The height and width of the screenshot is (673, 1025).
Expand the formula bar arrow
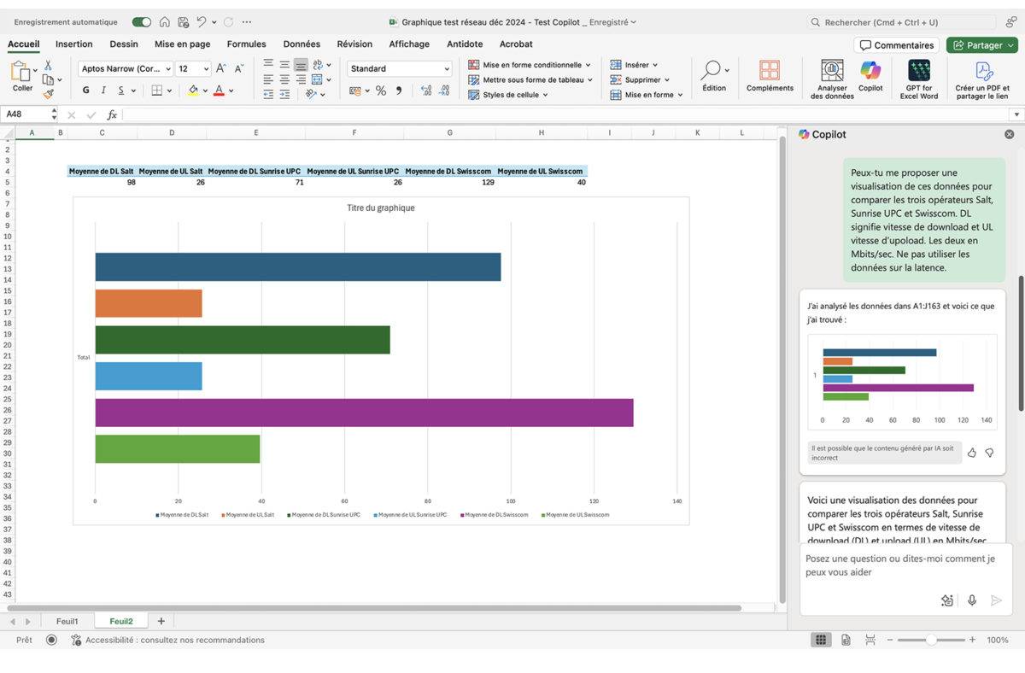coord(1016,114)
